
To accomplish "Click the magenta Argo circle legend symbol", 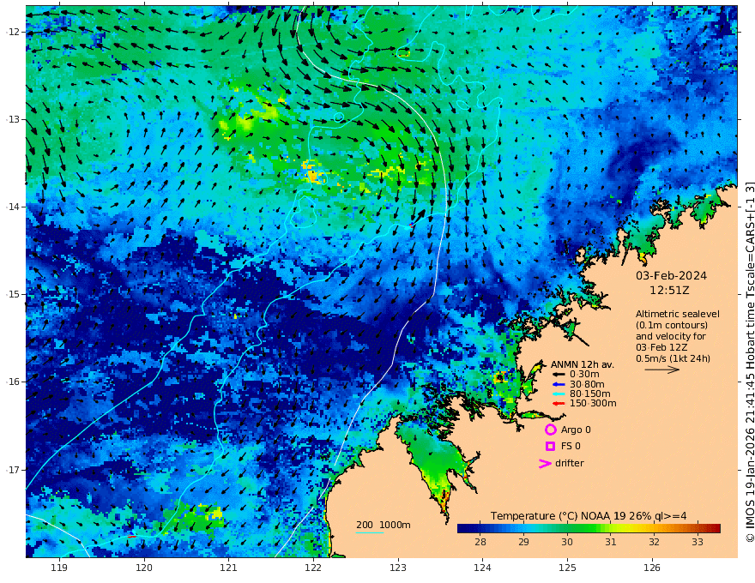I will pos(550,430).
